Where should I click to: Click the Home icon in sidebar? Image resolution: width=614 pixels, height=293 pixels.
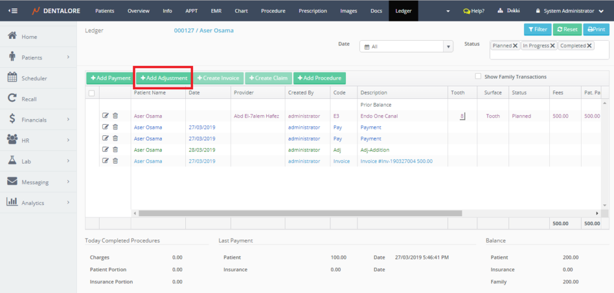(12, 37)
